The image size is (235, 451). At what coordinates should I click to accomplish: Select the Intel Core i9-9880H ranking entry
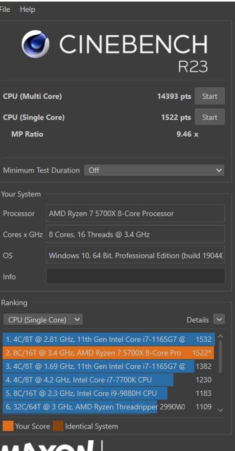109,393
